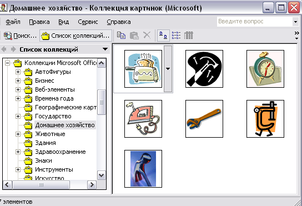Click tree horizontal scrollbar right arrow
The height and width of the screenshot is (206, 302).
coord(92,185)
